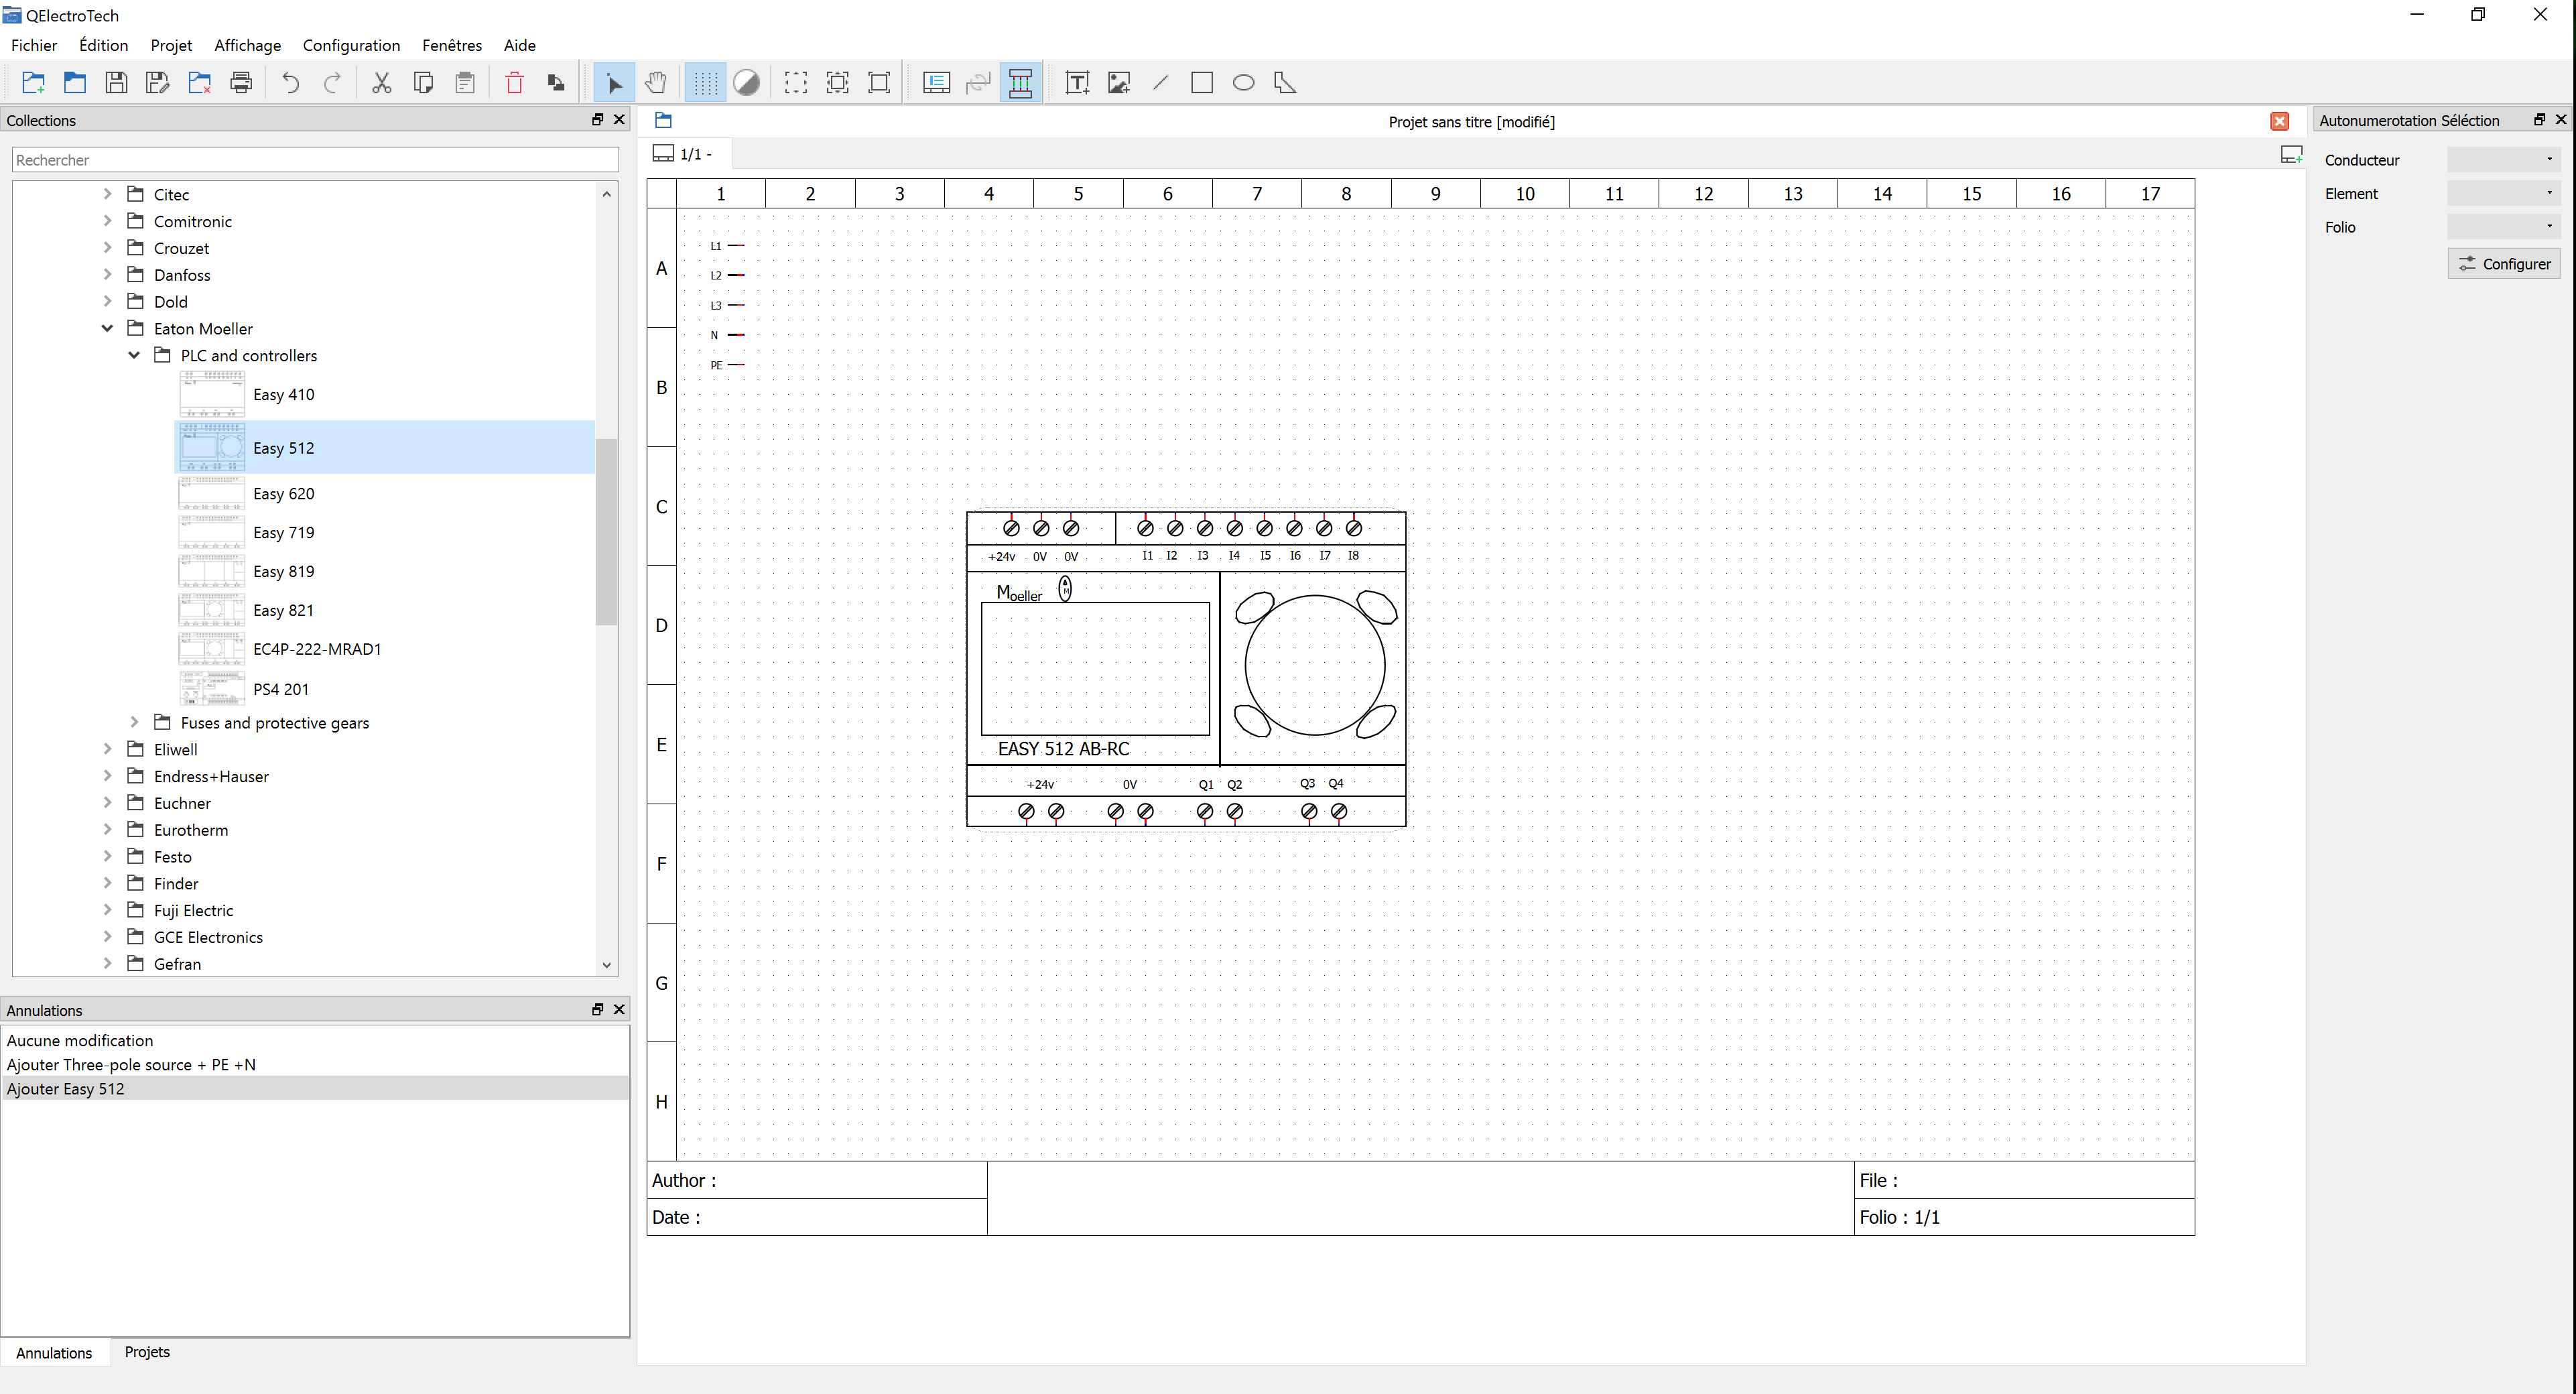The width and height of the screenshot is (2576, 1394).
Task: Toggle the background color mode button
Action: tap(746, 83)
